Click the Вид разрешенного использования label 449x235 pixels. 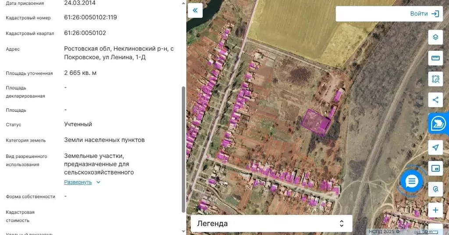(26, 160)
